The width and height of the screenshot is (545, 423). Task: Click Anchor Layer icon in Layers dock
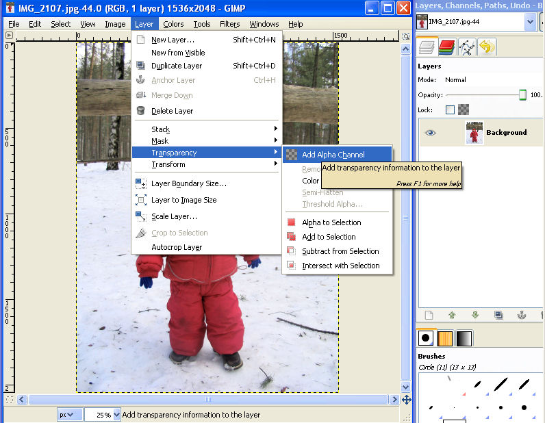pos(521,315)
